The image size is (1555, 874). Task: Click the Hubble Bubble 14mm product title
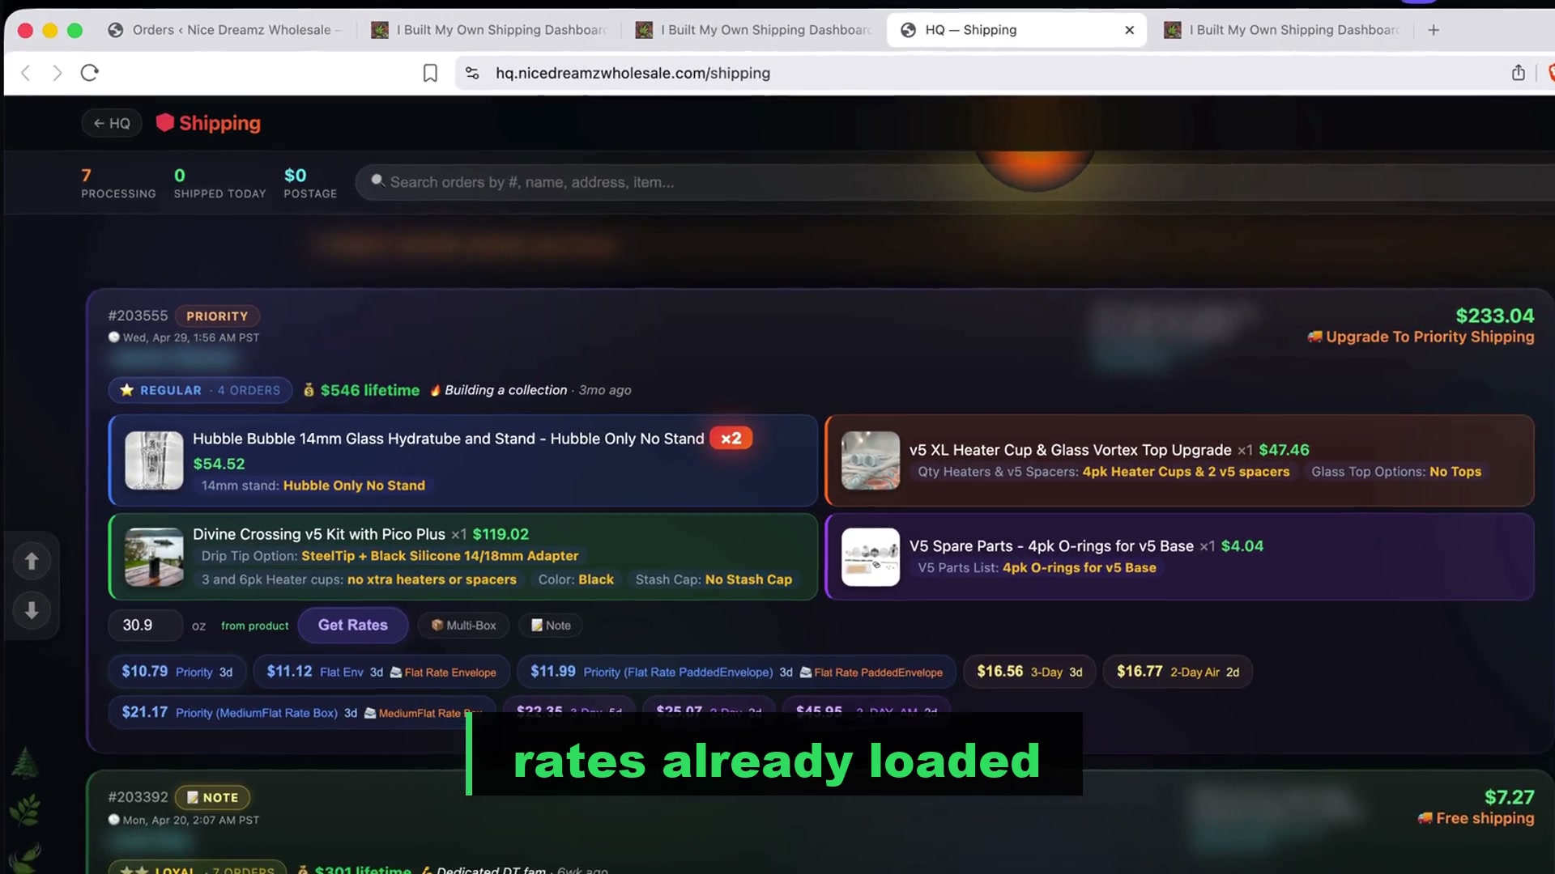[448, 439]
